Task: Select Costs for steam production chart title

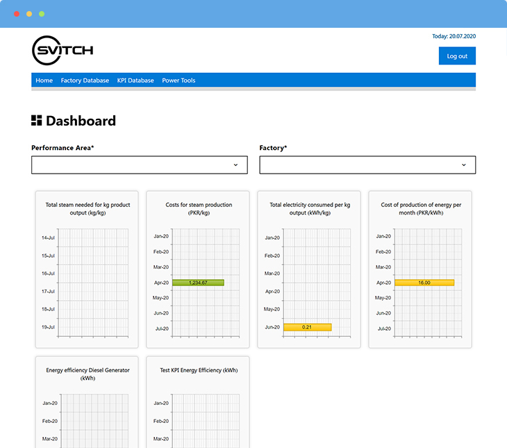Action: click(198, 208)
